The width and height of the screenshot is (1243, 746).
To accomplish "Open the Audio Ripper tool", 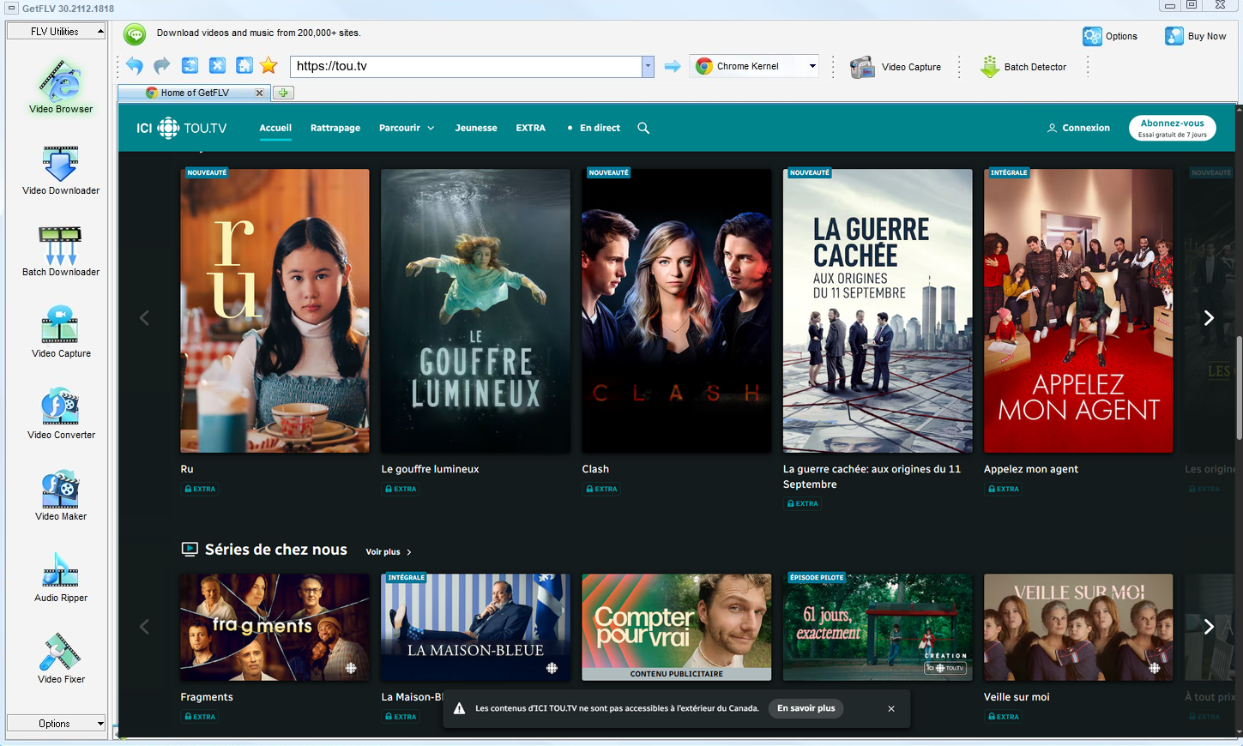I will click(x=61, y=577).
